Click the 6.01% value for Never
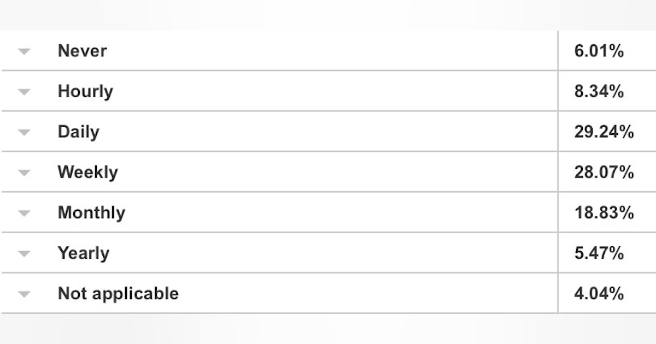Screen dimensions: 656x344 599,51
